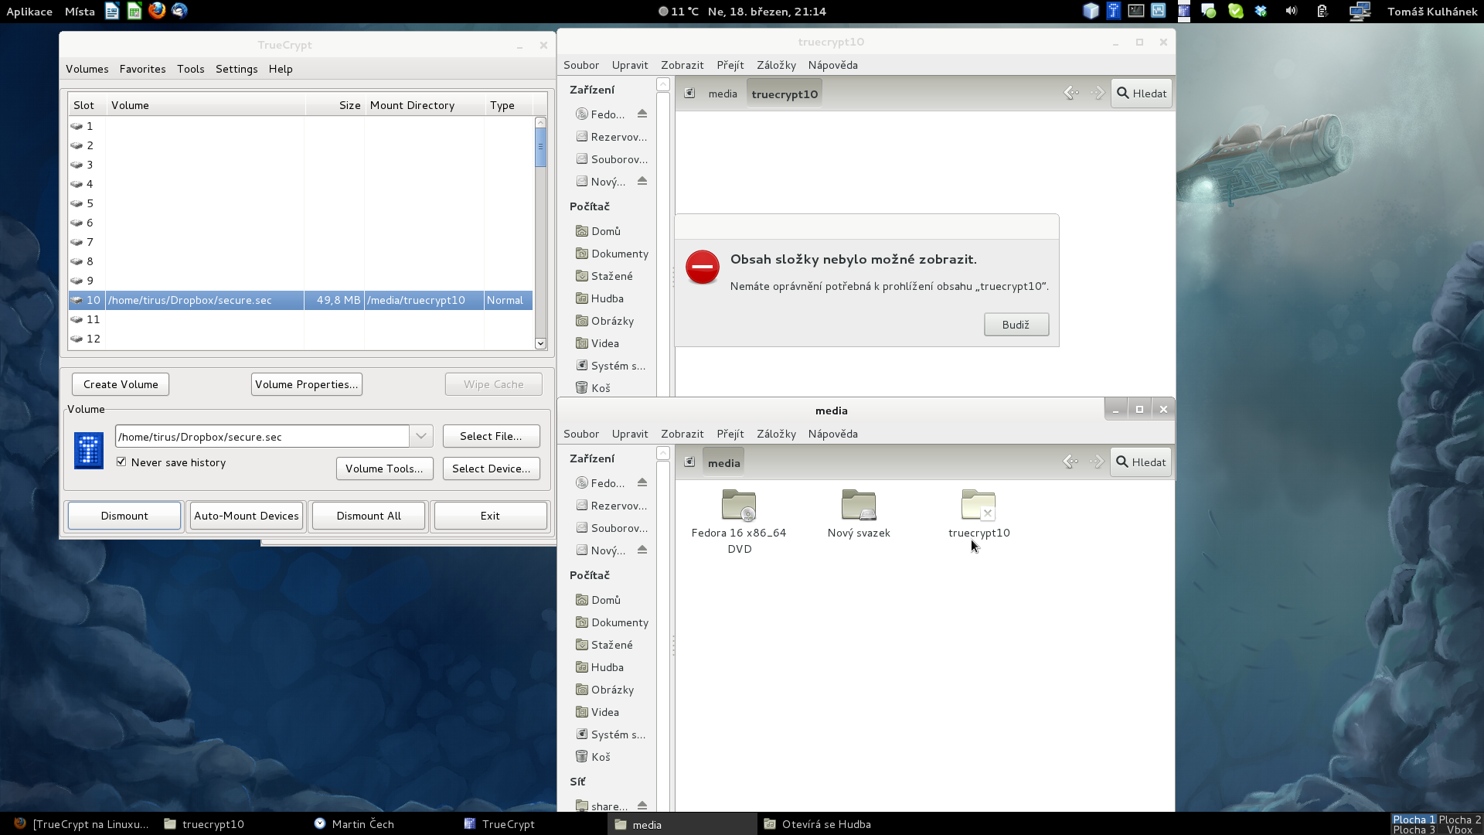
Task: Expand the volume path dropdown
Action: click(x=421, y=436)
